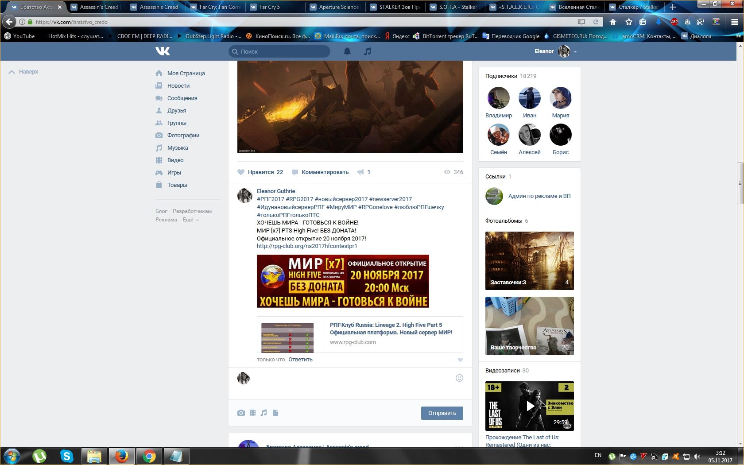Click the Поиск search field

(279, 51)
